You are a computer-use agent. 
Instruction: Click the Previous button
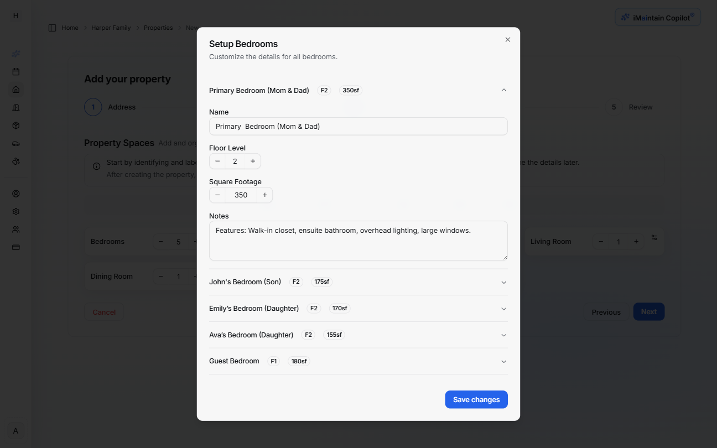tap(605, 311)
